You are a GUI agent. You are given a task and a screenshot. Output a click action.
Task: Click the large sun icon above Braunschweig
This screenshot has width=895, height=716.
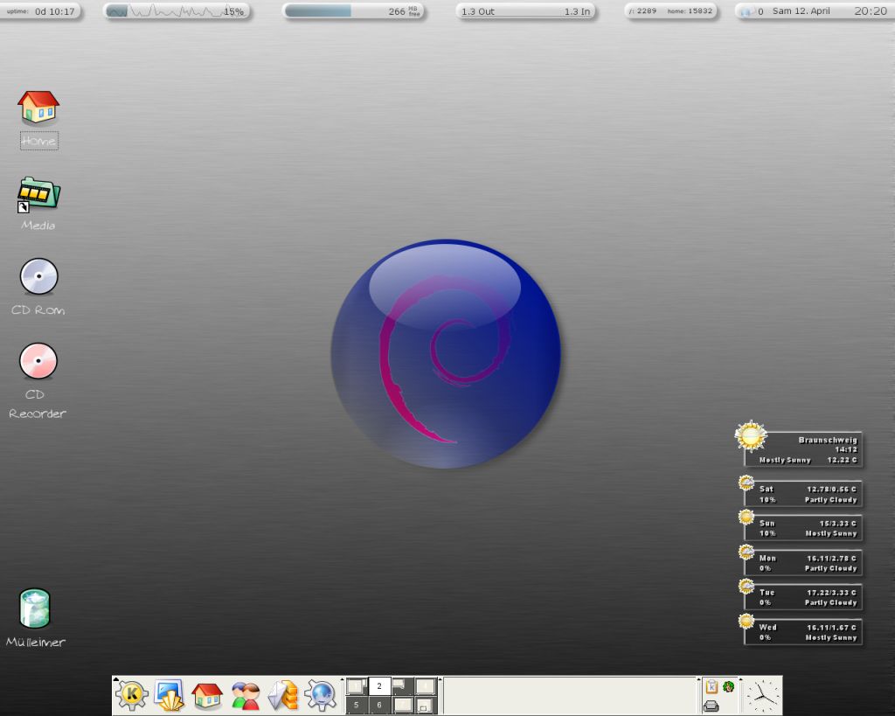751,437
